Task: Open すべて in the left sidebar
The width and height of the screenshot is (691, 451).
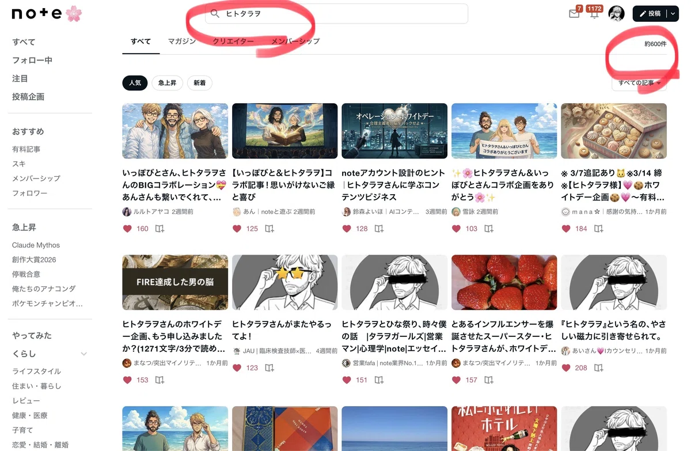Action: [x=24, y=42]
